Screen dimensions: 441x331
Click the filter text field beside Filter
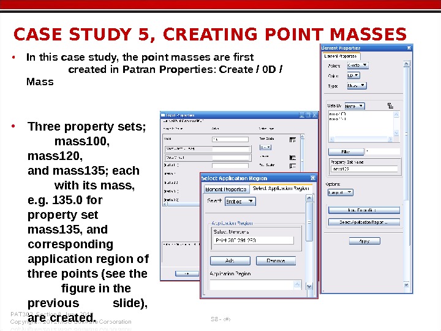pos(382,152)
